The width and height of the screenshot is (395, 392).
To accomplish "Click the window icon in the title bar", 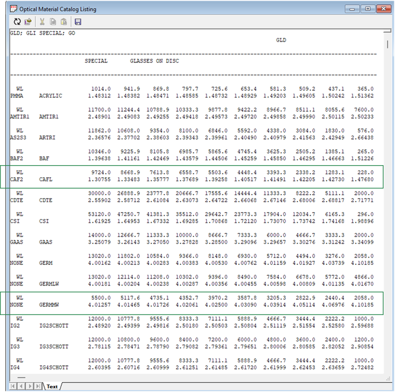I will tap(13, 9).
